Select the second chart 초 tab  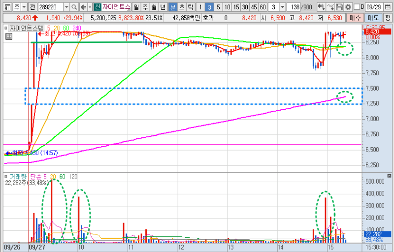click(182, 7)
